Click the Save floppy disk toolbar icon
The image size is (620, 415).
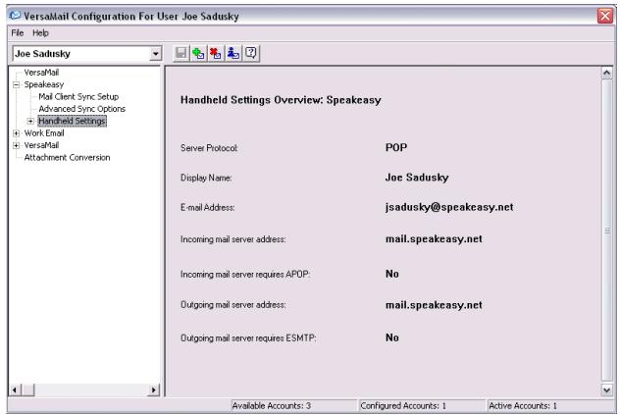(181, 53)
